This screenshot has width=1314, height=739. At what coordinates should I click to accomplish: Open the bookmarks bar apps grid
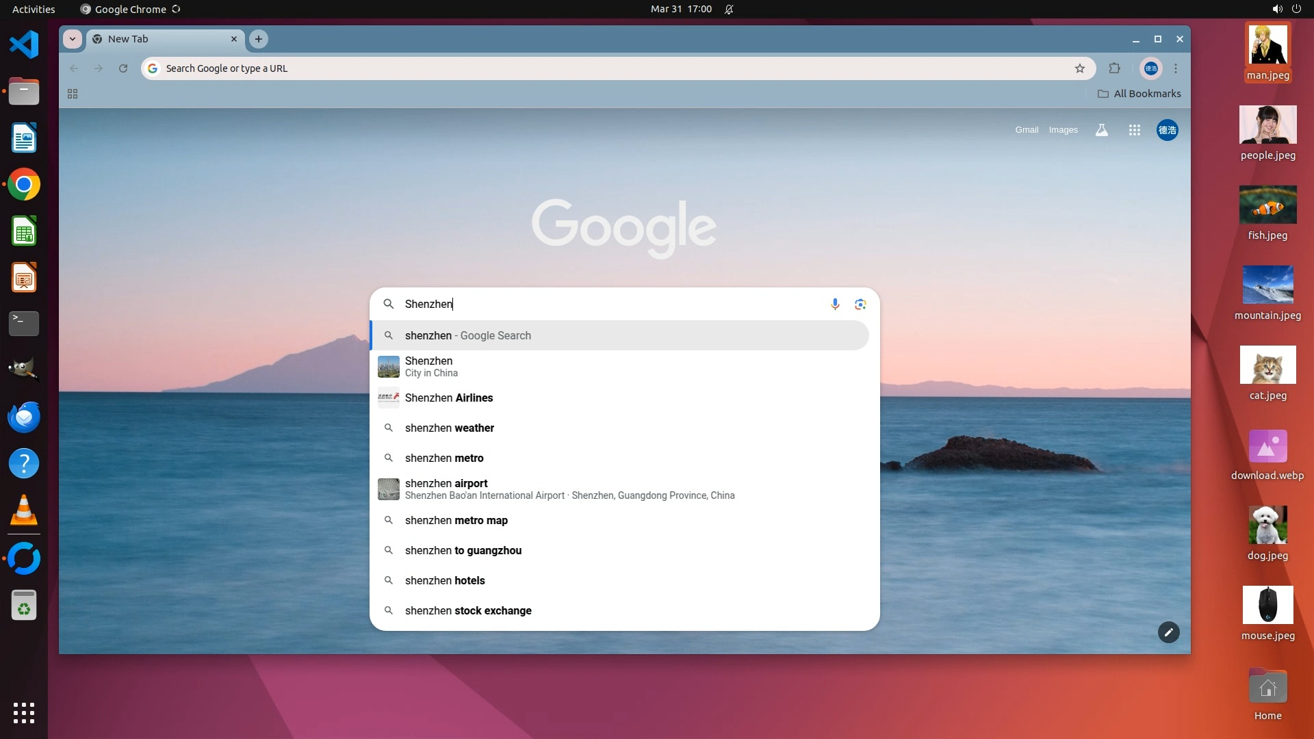click(x=73, y=94)
